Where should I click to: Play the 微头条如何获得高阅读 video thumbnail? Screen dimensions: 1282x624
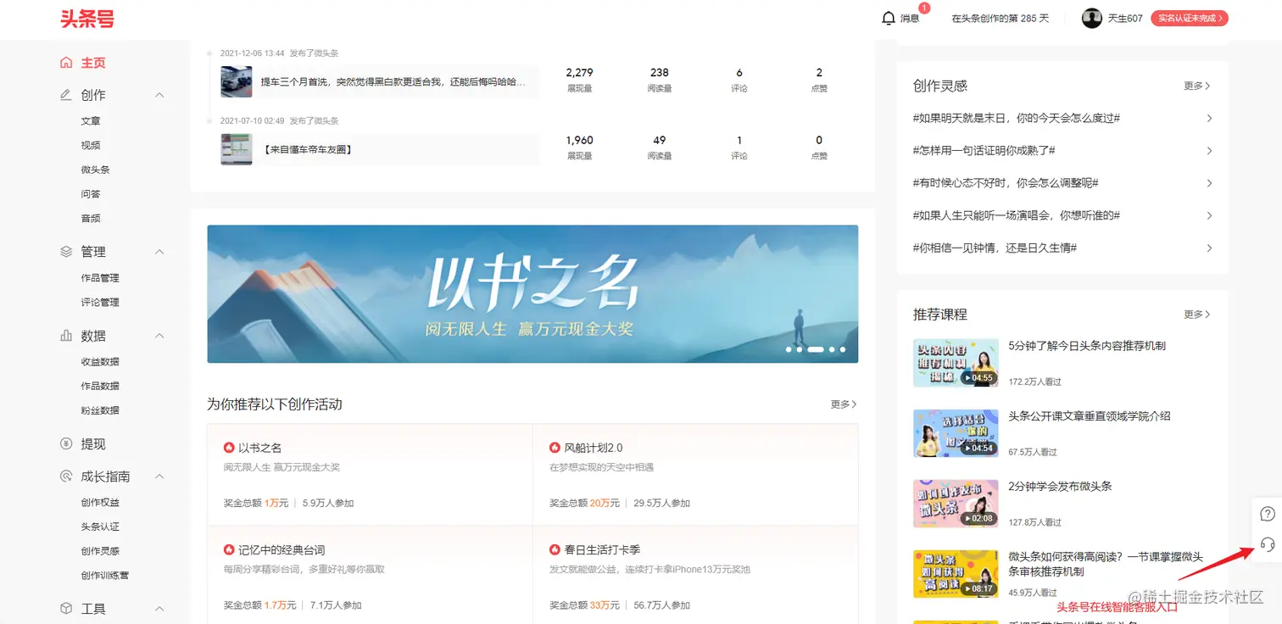956,574
